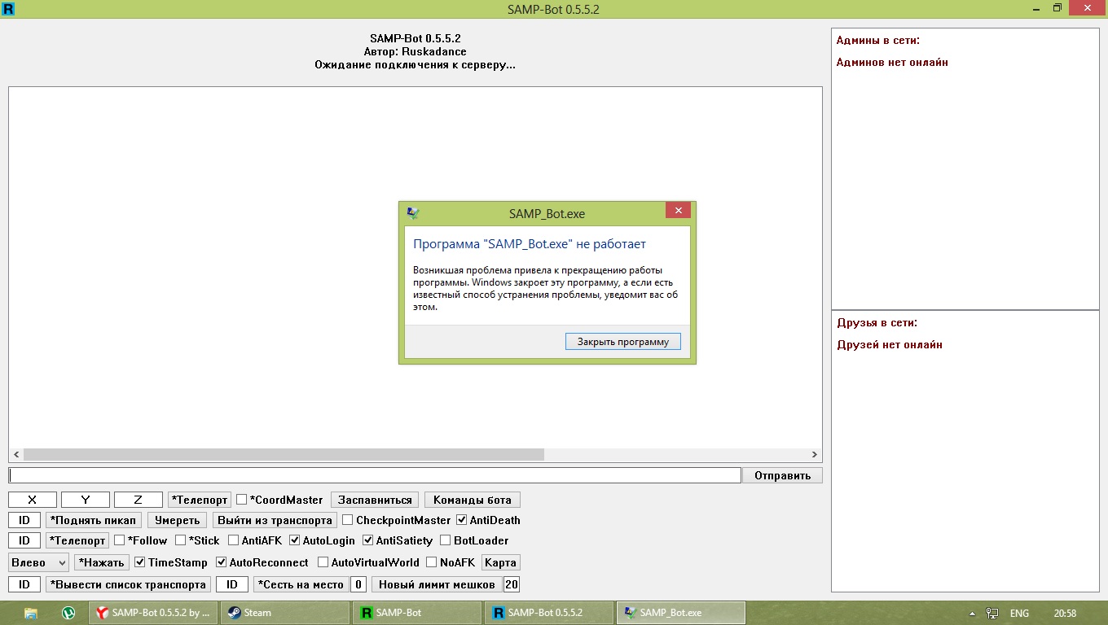
Task: Click bag limit field showing 20
Action: [x=512, y=584]
